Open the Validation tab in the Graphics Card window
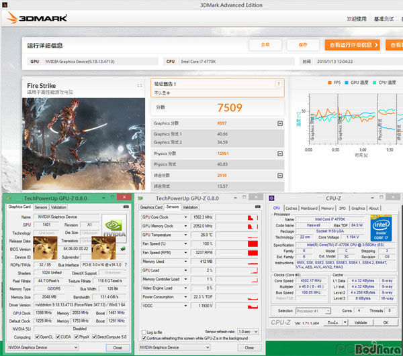This screenshot has height=356, width=403. pyautogui.click(x=58, y=207)
